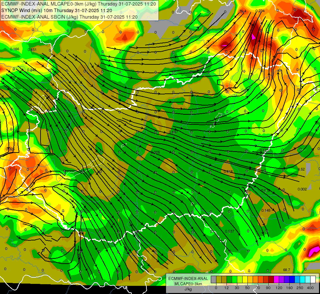This screenshot has width=320, height=294.
Task: Click the map value 0.018
Action: (228, 171)
